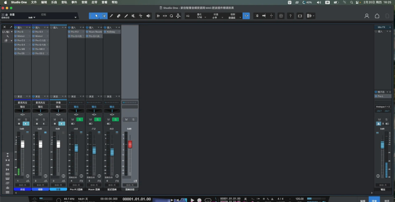Click FX icon on channel 4
The image size is (395, 202).
[x=81, y=181]
